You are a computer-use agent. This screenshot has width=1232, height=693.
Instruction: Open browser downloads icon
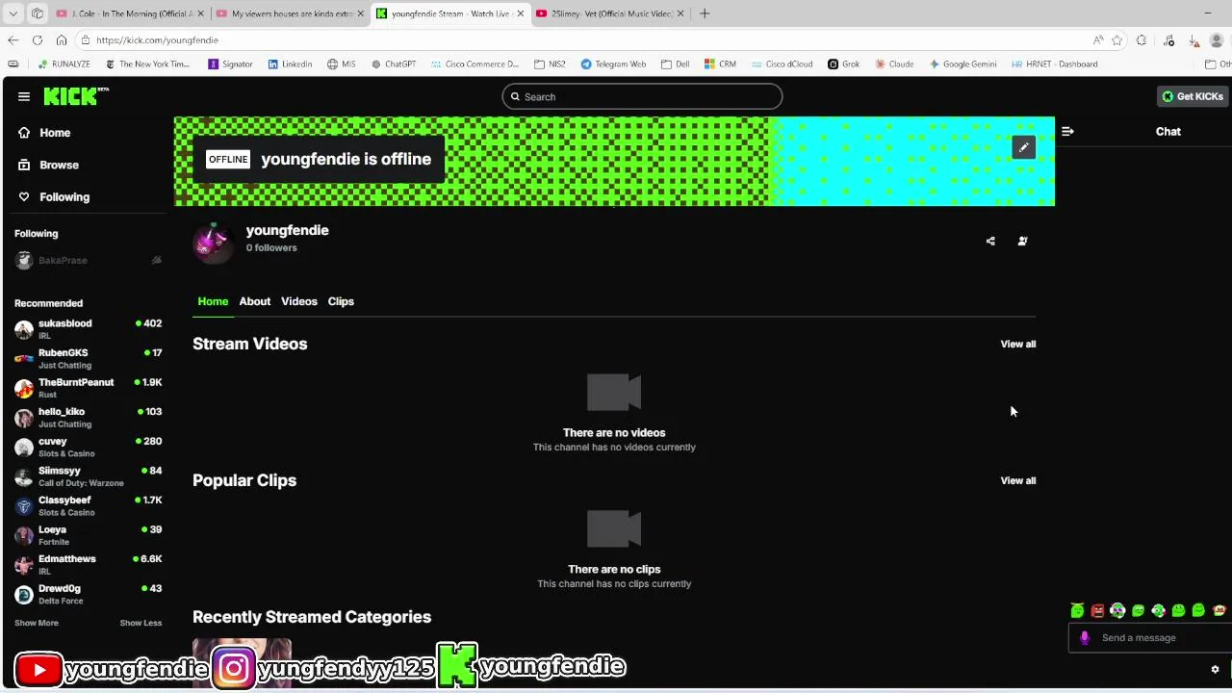click(1193, 39)
